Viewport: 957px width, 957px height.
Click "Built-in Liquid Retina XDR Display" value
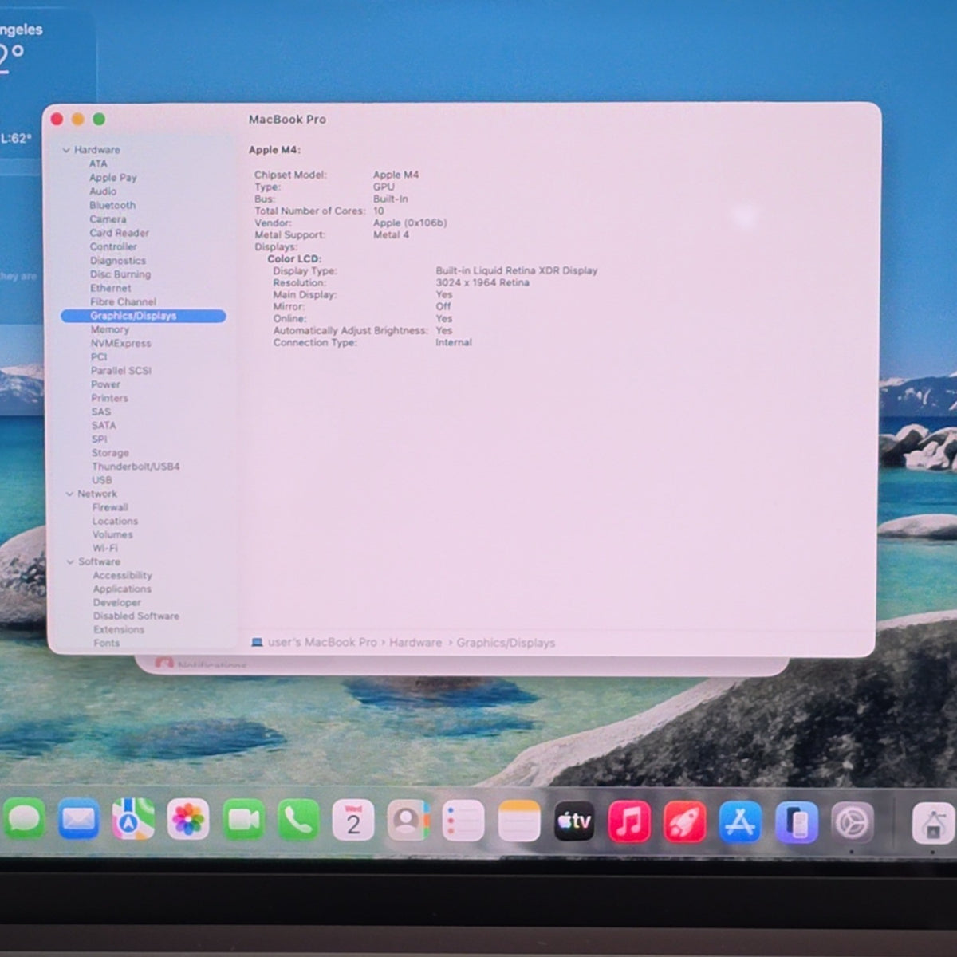click(x=517, y=271)
